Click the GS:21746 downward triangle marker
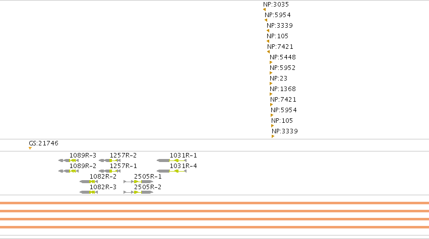Viewport: 429px width, 239px height. [30, 148]
